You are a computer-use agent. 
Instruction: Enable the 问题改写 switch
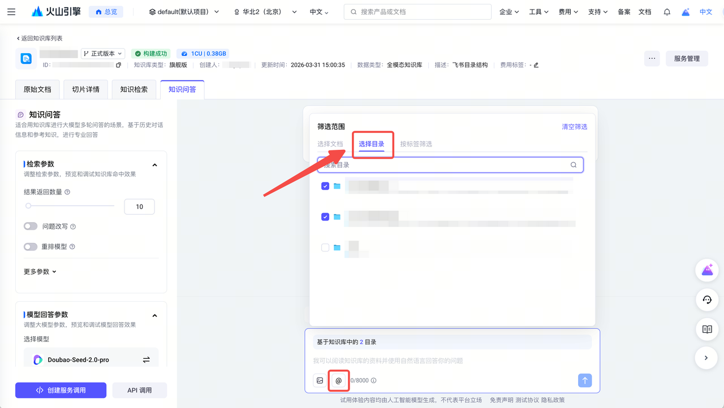31,226
